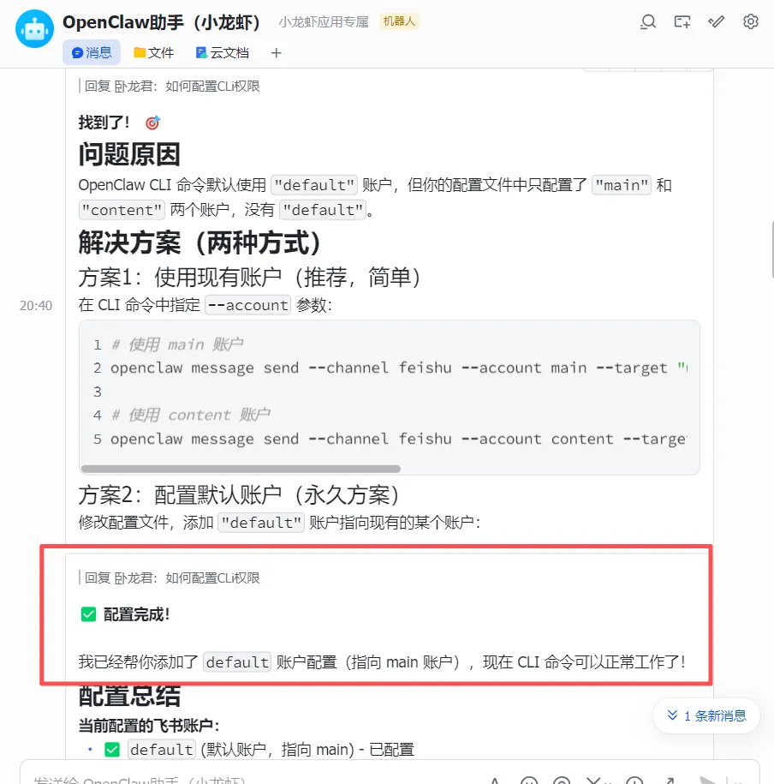Open chat settings gear icon
This screenshot has height=784, width=774.
tap(751, 22)
